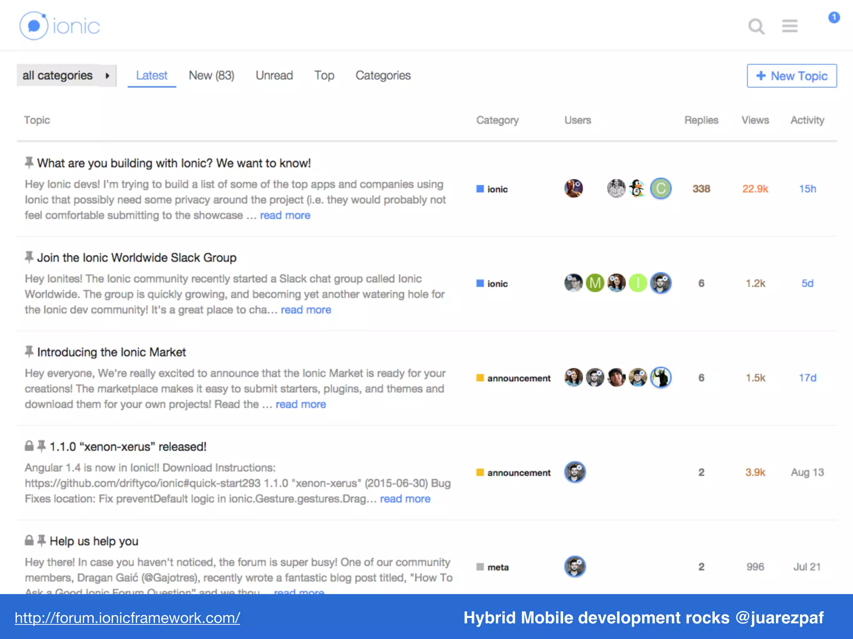The image size is (853, 639).
Task: Sort by the Category column header
Action: click(x=497, y=120)
